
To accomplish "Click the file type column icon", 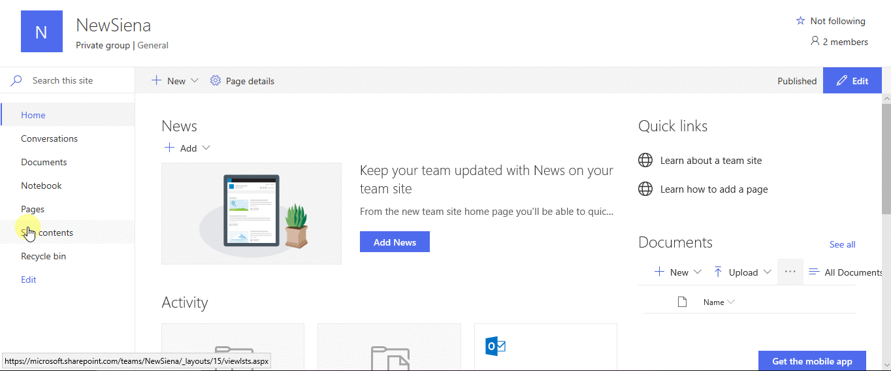I will point(682,302).
